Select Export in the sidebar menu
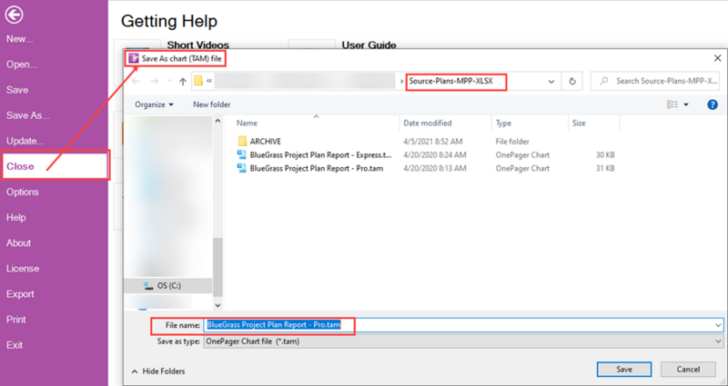Screen dimensions: 728x386 coord(20,293)
